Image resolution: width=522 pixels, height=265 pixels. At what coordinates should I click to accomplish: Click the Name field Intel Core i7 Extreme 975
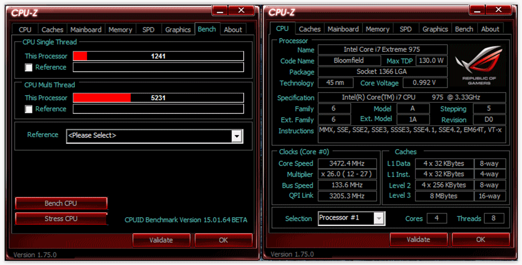click(x=382, y=49)
